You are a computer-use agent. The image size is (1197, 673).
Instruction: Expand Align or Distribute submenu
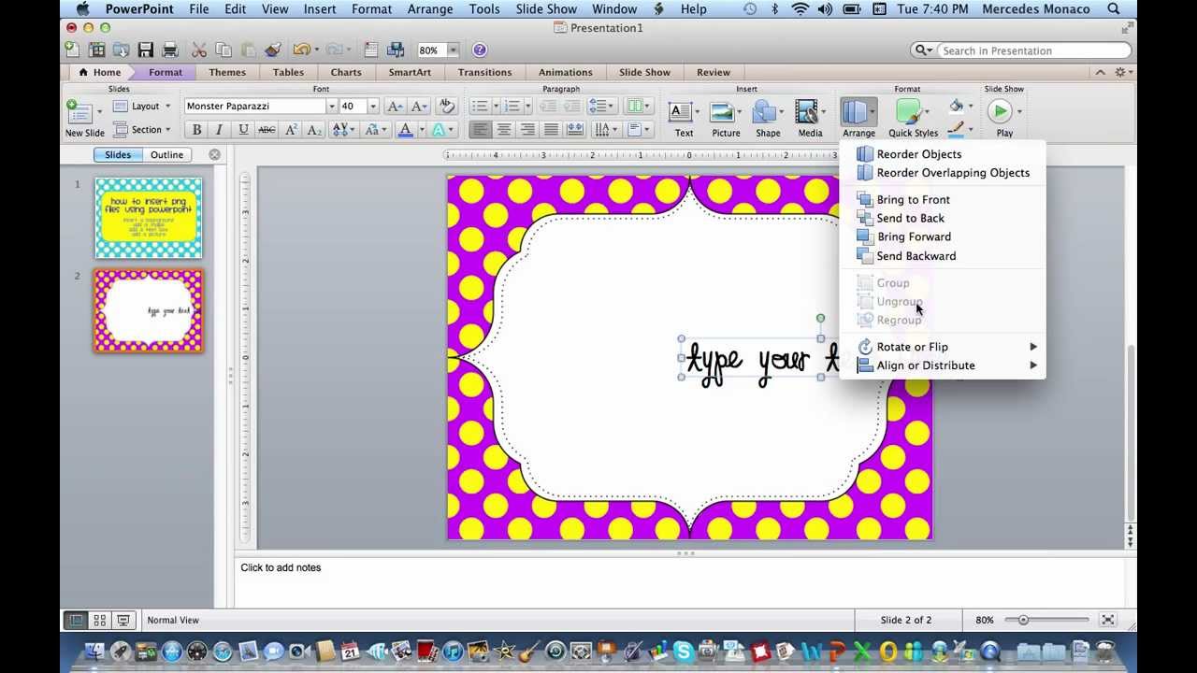pos(942,365)
